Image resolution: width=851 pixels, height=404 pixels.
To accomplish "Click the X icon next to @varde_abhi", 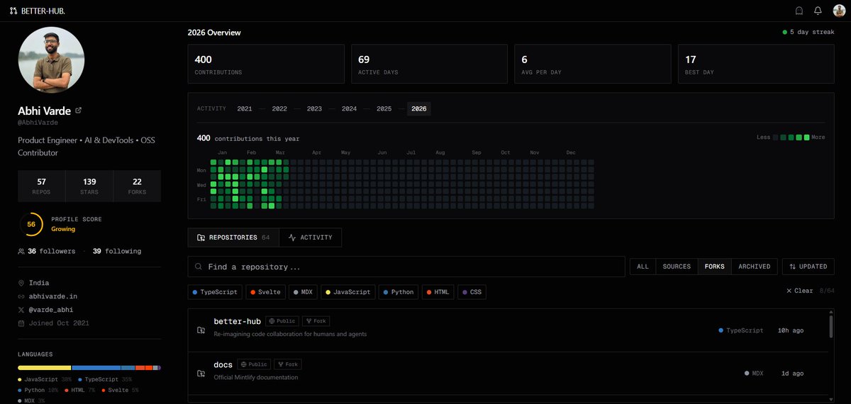I will [x=21, y=310].
